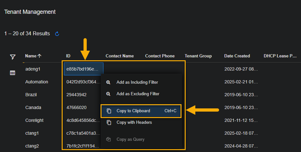Sort by Date Created column header
The height and width of the screenshot is (152, 301).
[237, 56]
